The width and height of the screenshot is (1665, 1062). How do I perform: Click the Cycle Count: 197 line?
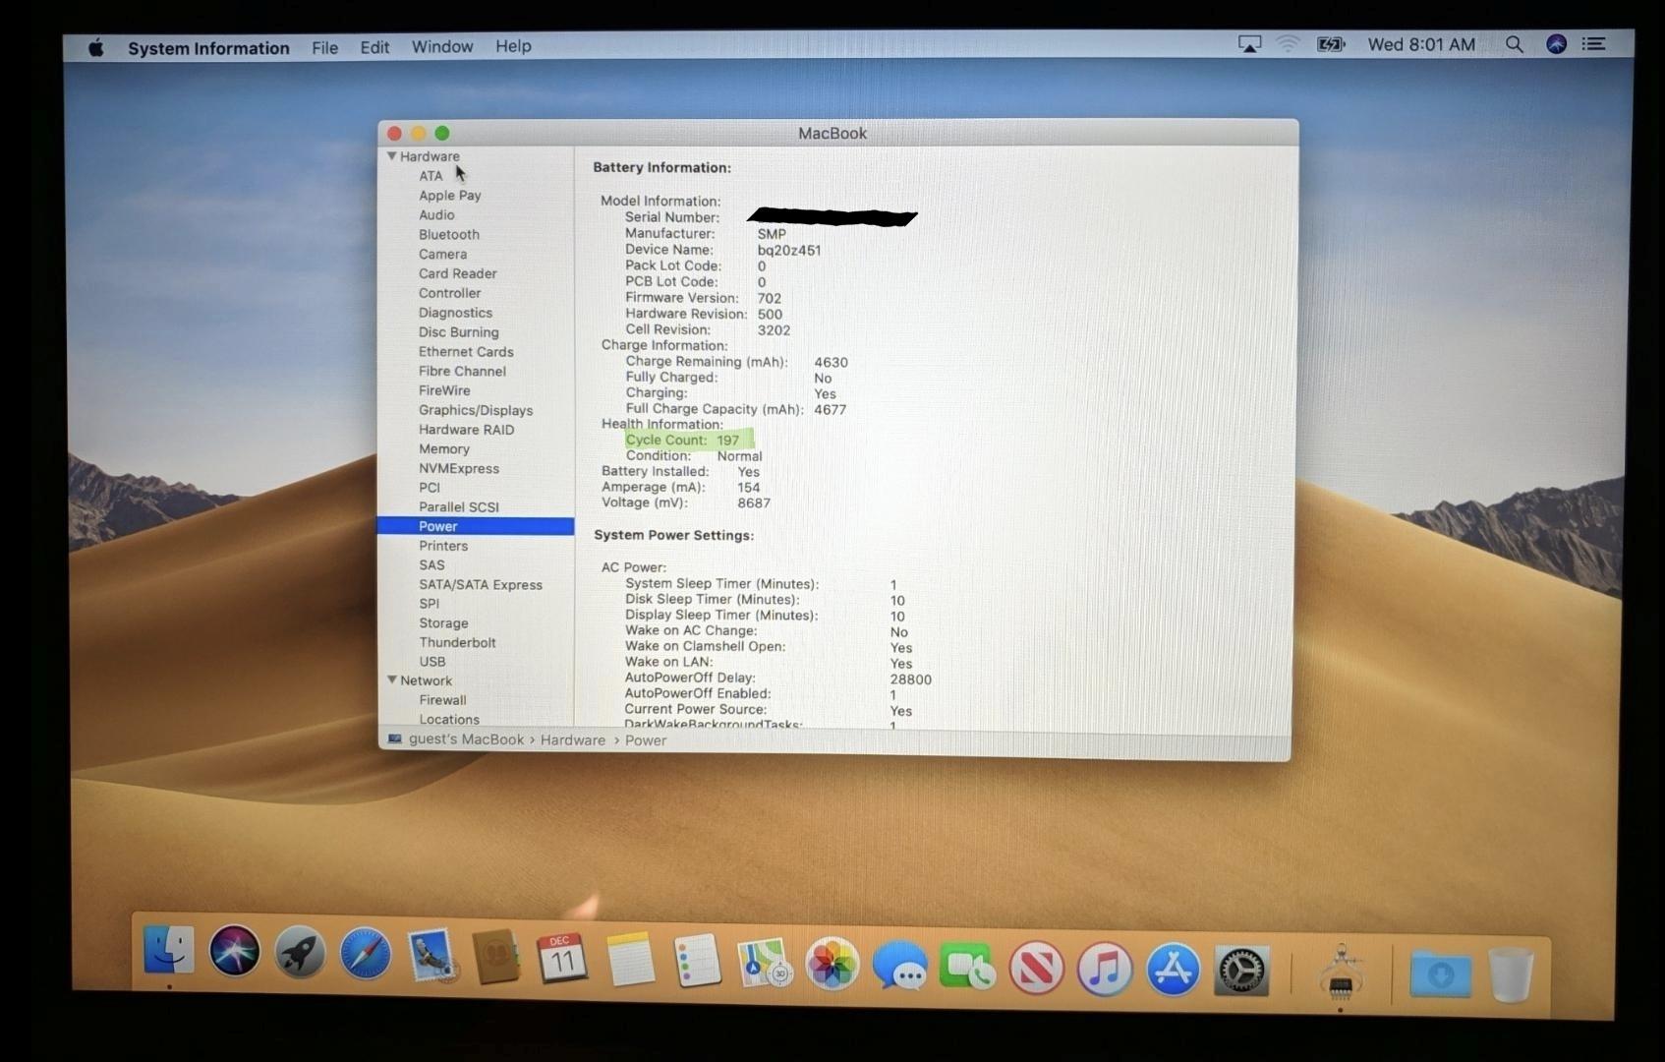682,440
